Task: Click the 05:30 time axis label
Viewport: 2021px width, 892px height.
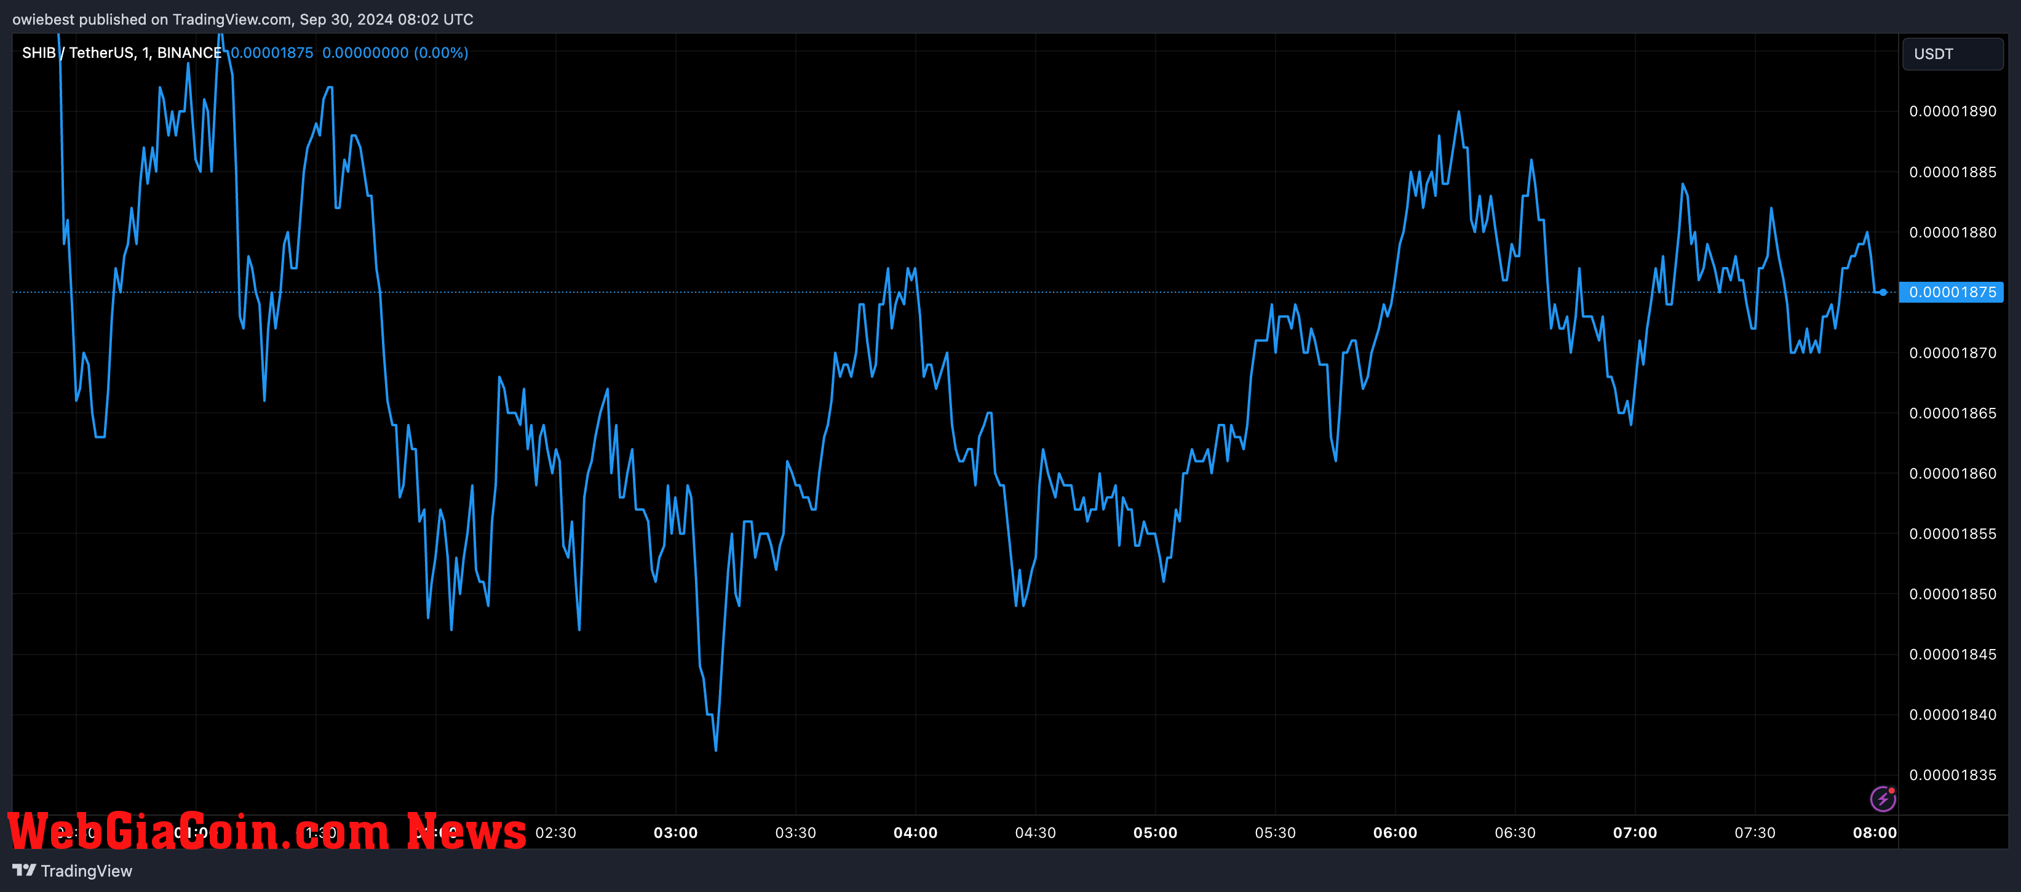Action: pos(1276,832)
